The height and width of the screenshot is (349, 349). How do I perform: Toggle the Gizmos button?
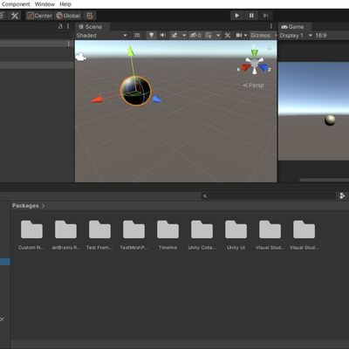point(260,36)
